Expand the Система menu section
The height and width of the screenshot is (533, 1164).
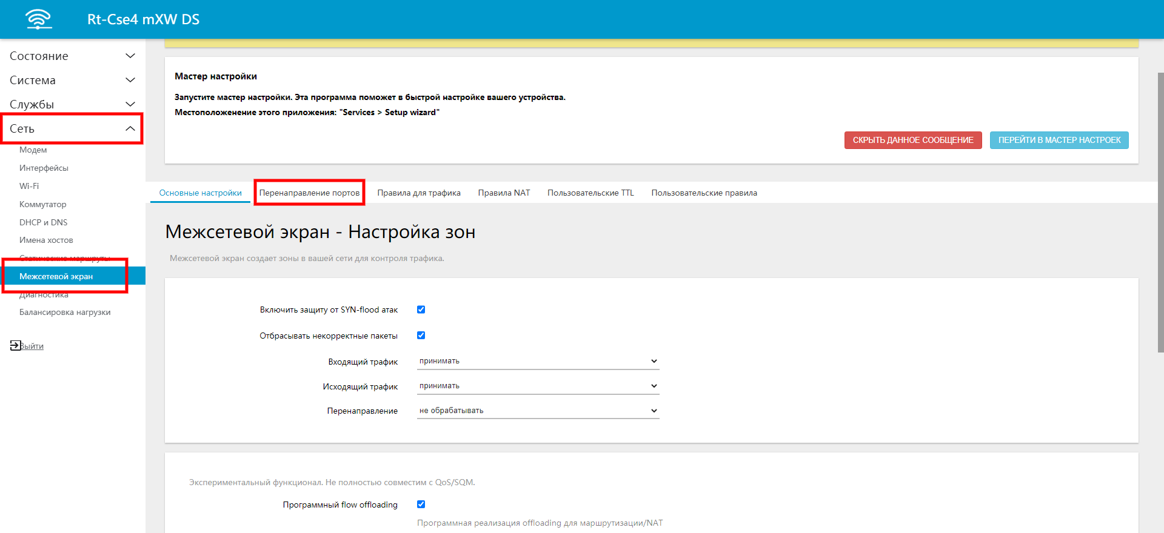click(x=73, y=80)
